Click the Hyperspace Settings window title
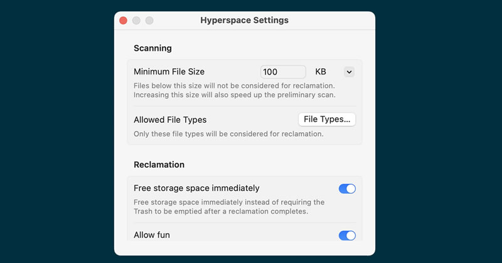Viewport: 502px width, 263px height. tap(244, 20)
